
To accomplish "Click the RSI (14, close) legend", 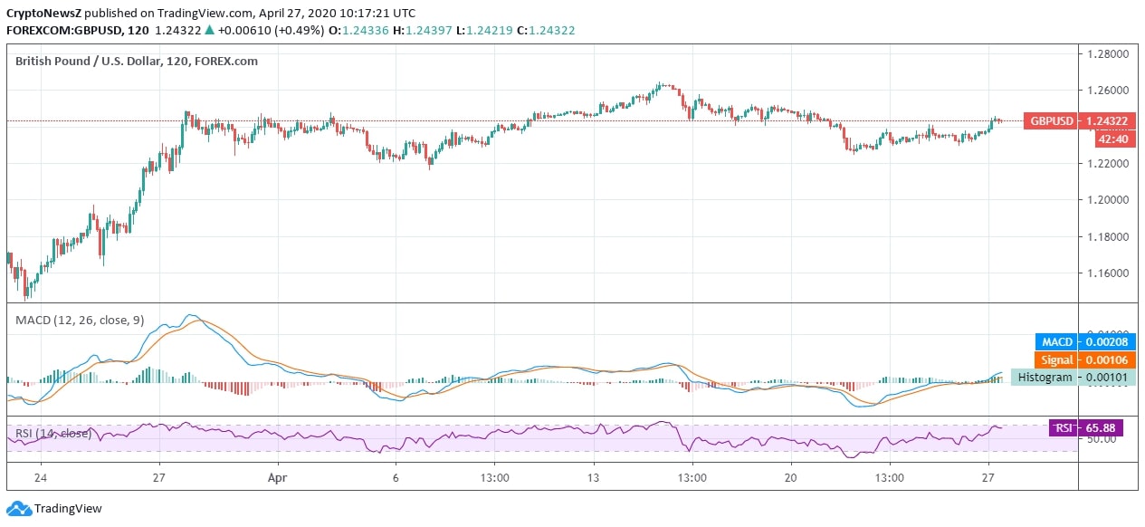I will (53, 434).
